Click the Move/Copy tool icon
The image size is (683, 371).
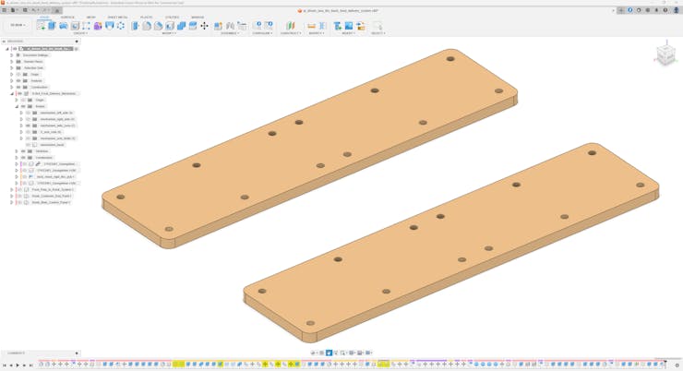pyautogui.click(x=204, y=26)
